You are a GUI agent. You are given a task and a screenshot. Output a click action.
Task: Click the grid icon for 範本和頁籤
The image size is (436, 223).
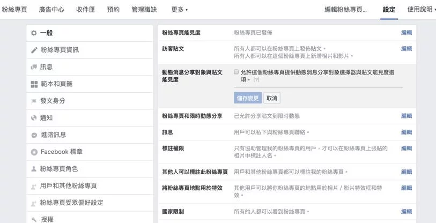coord(34,84)
